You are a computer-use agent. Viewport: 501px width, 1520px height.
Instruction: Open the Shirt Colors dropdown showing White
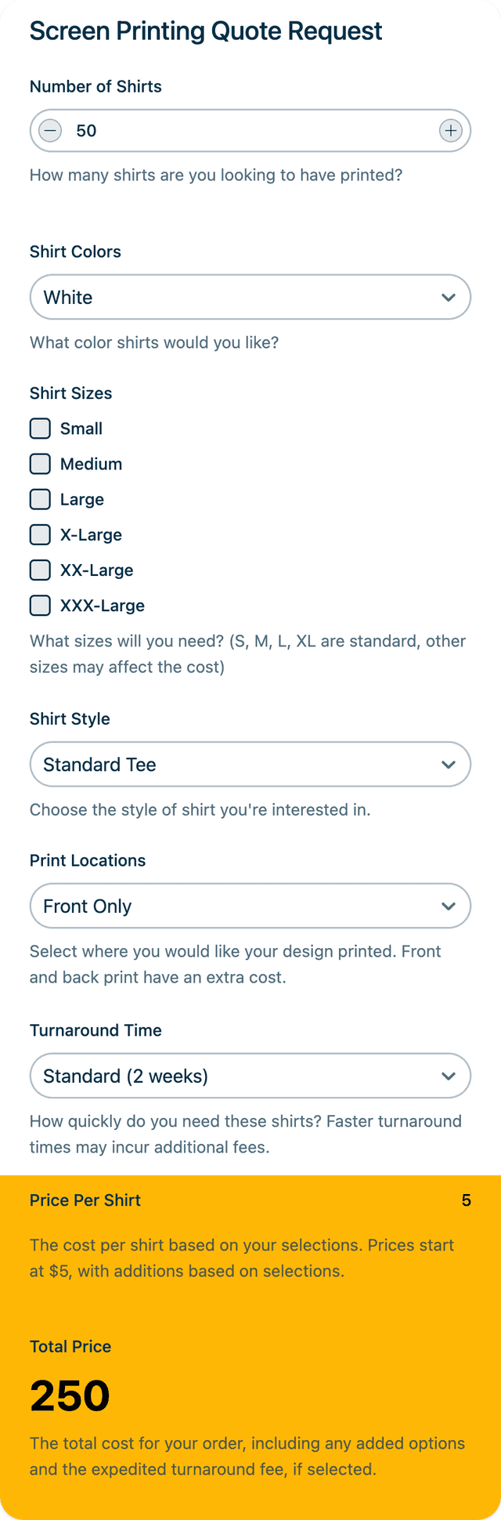pyautogui.click(x=250, y=297)
